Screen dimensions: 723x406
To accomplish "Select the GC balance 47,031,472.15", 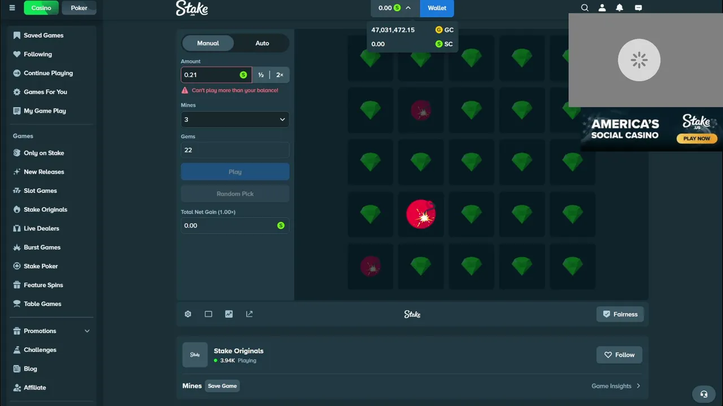I will (x=412, y=30).
